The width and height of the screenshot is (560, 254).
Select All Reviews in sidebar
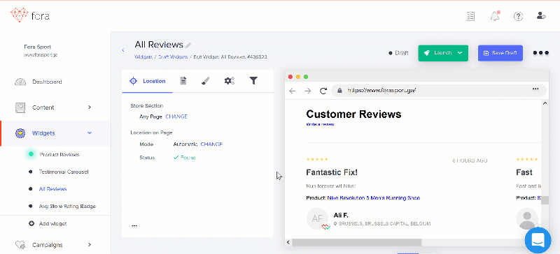[52, 189]
